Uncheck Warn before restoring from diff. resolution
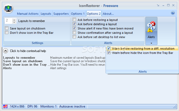Viewport: 179px width, 111px height. point(109,48)
